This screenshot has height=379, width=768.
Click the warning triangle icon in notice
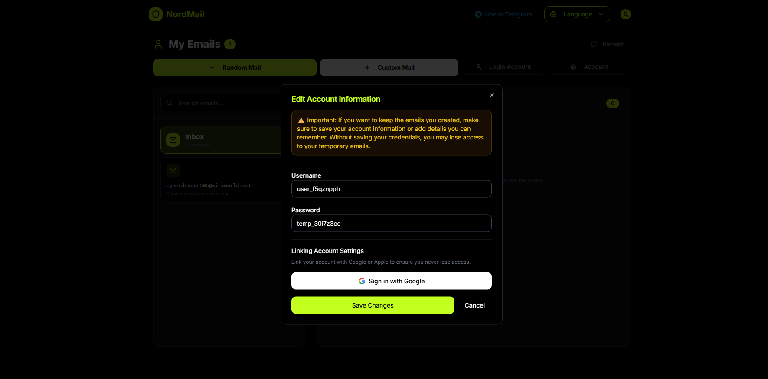click(301, 120)
